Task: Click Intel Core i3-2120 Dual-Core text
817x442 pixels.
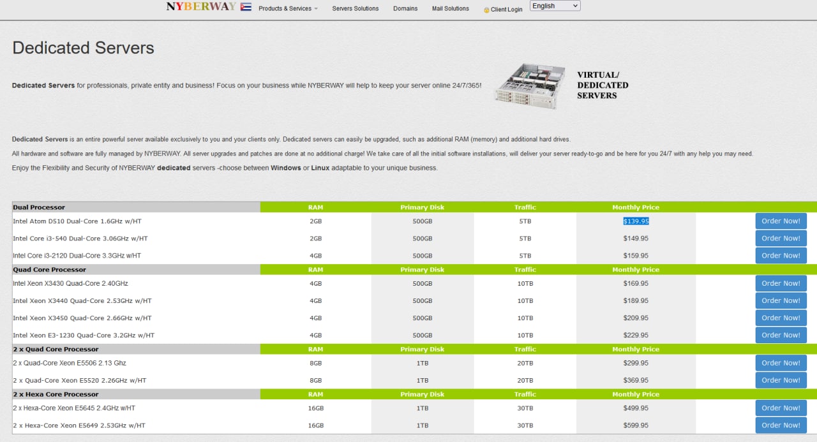Action: (x=77, y=256)
